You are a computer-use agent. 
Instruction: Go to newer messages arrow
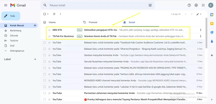pyautogui.click(x=186, y=14)
